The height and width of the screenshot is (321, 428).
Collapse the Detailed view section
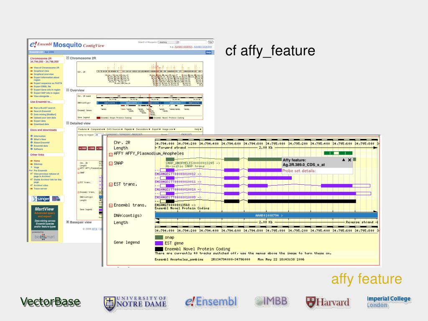click(x=68, y=123)
